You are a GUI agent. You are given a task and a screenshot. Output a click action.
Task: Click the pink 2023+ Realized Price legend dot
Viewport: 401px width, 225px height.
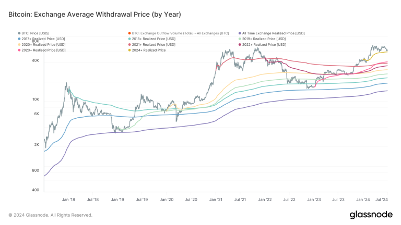19,51
